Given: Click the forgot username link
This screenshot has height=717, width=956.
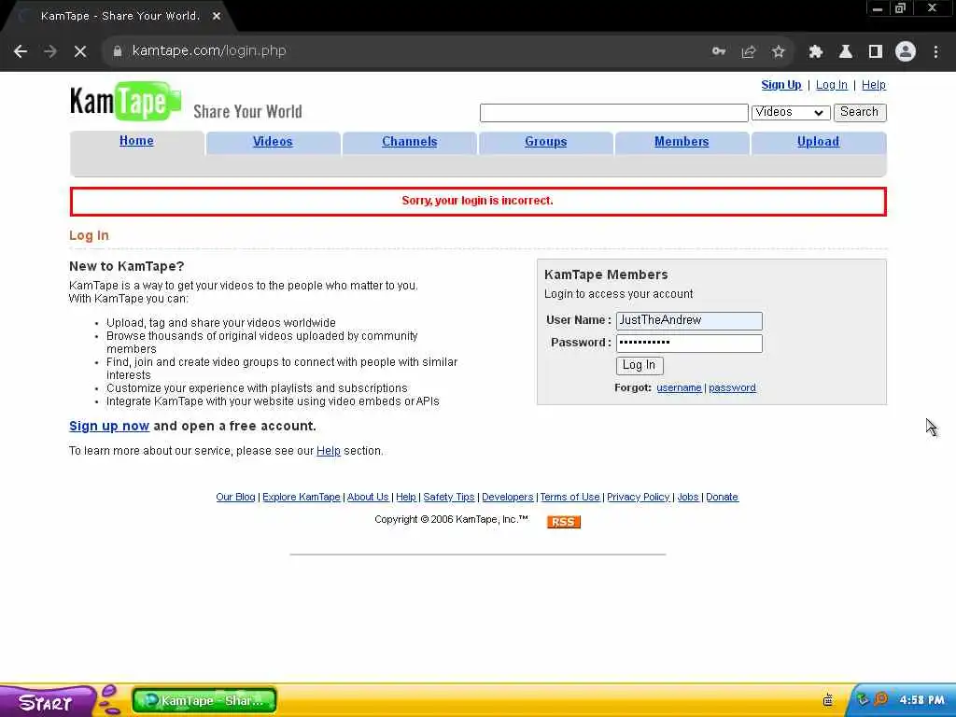Looking at the screenshot, I should [679, 387].
